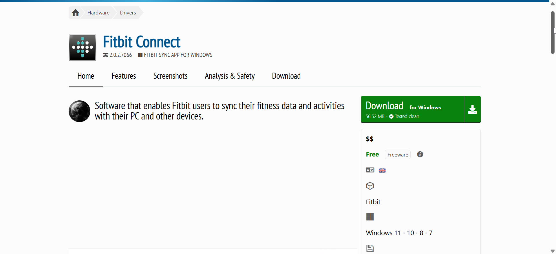Open the Analysis & Safety tab
Image resolution: width=556 pixels, height=254 pixels.
tap(230, 76)
